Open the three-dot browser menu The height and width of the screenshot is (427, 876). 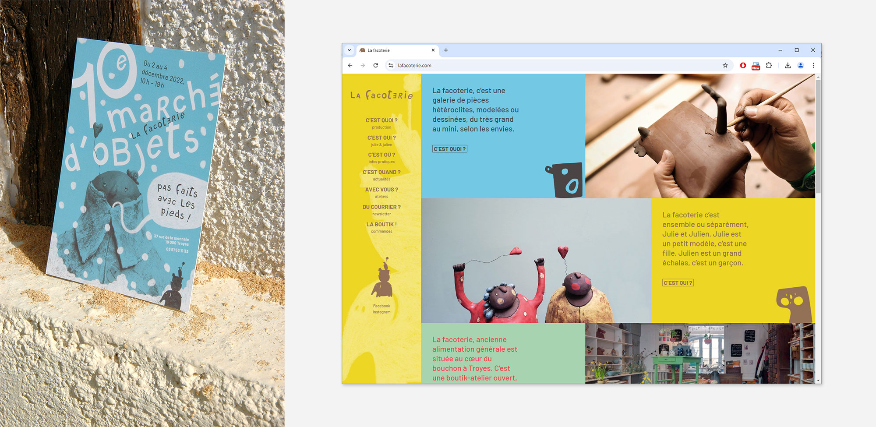[x=813, y=65]
